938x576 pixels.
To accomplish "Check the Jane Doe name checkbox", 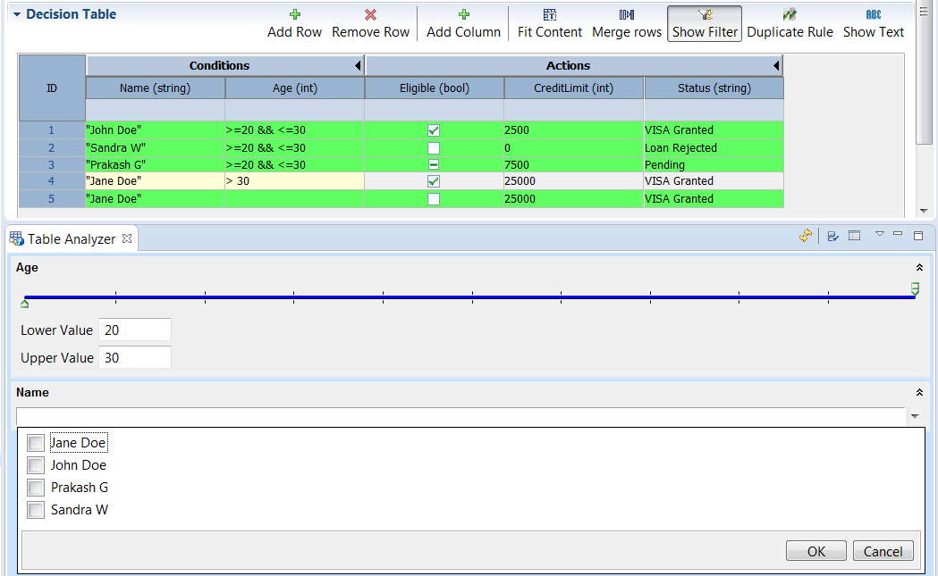I will [36, 443].
